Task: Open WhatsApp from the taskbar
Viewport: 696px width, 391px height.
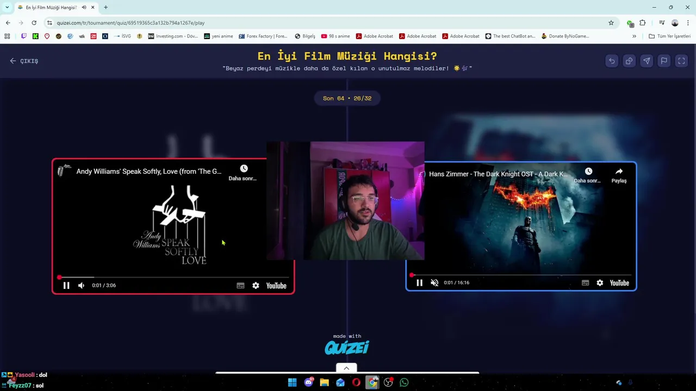Action: click(x=404, y=382)
